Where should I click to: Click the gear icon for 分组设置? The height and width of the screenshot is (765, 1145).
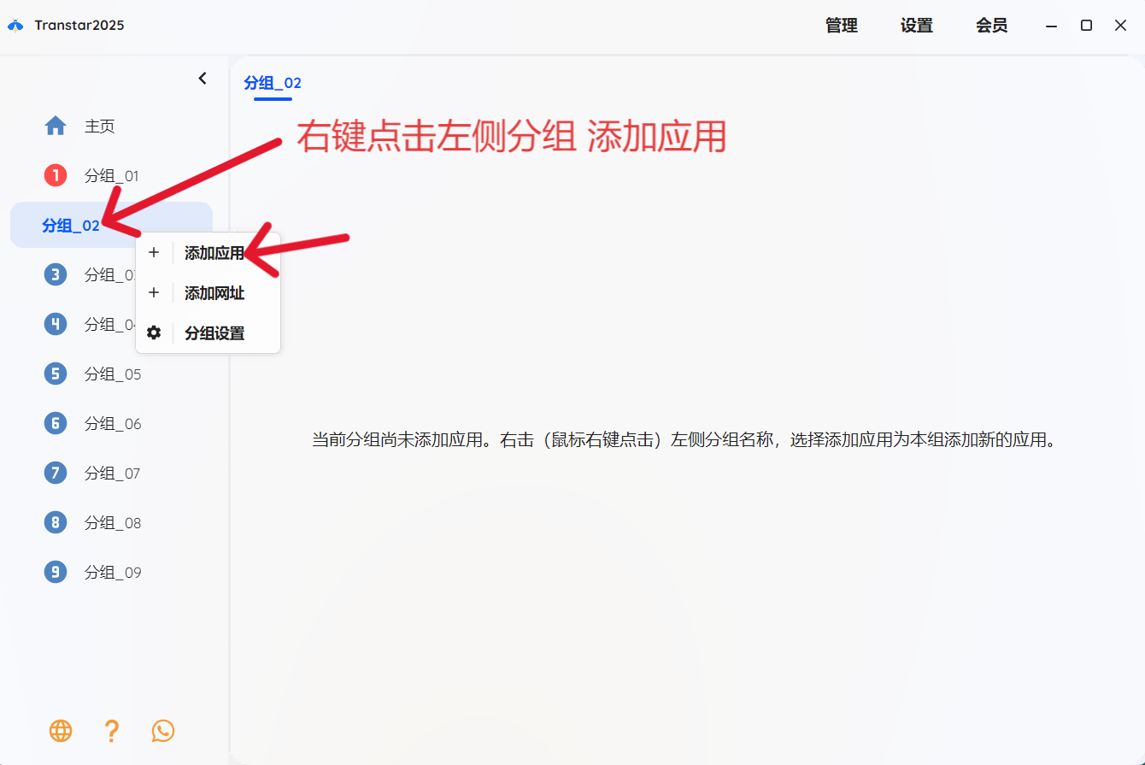[154, 333]
